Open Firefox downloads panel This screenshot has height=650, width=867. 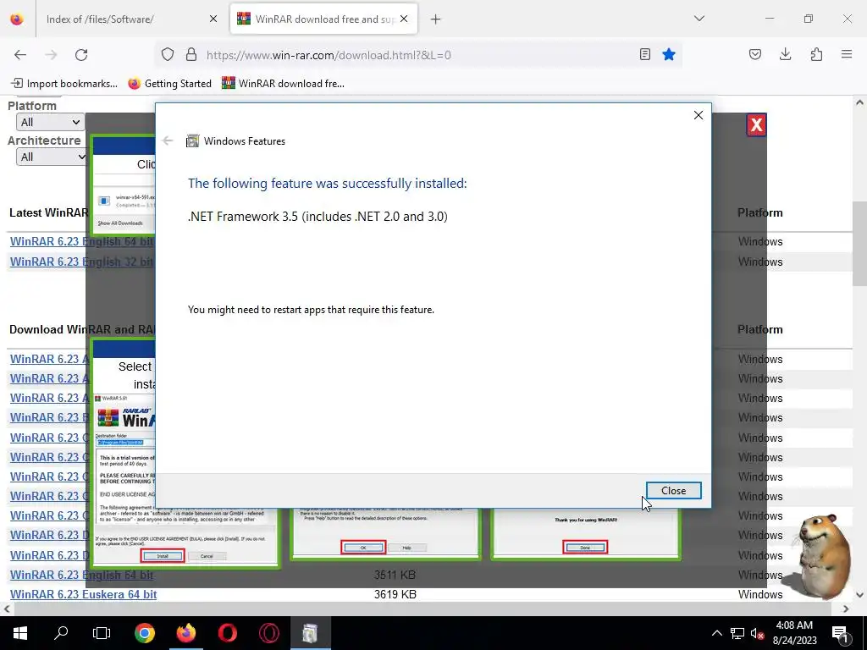(785, 54)
